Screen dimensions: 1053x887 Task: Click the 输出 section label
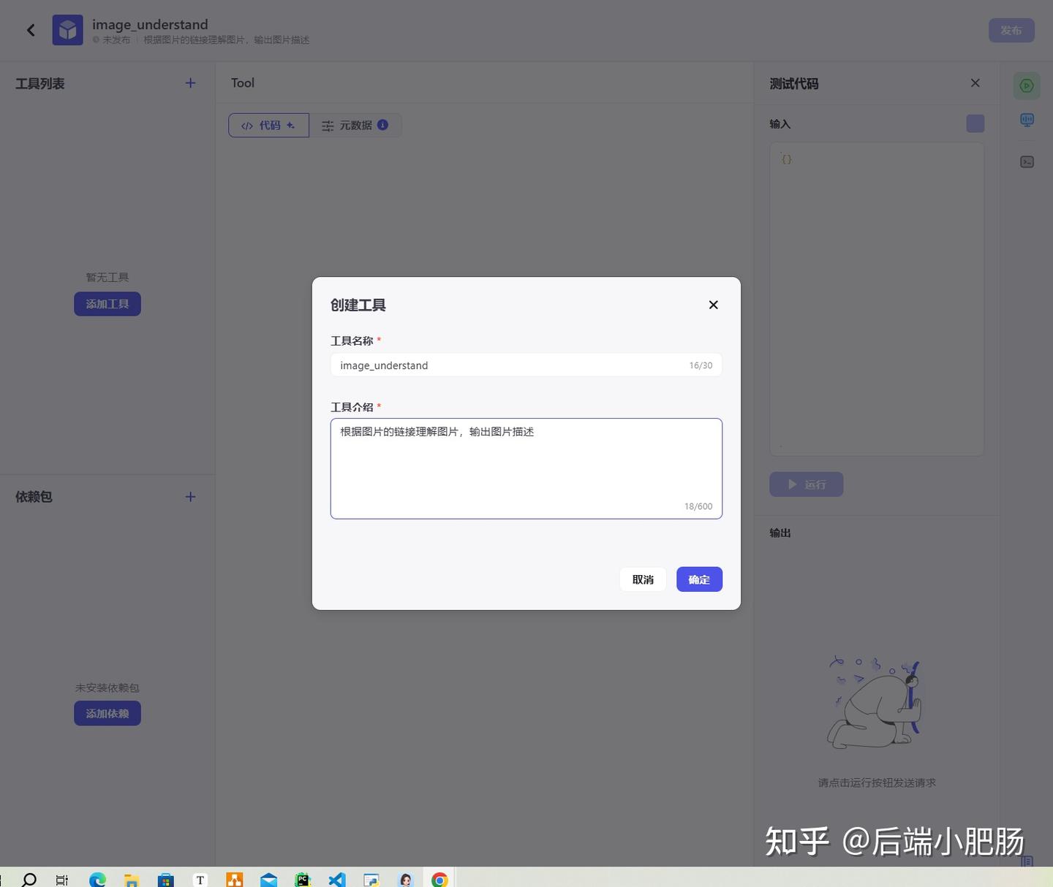(x=780, y=533)
